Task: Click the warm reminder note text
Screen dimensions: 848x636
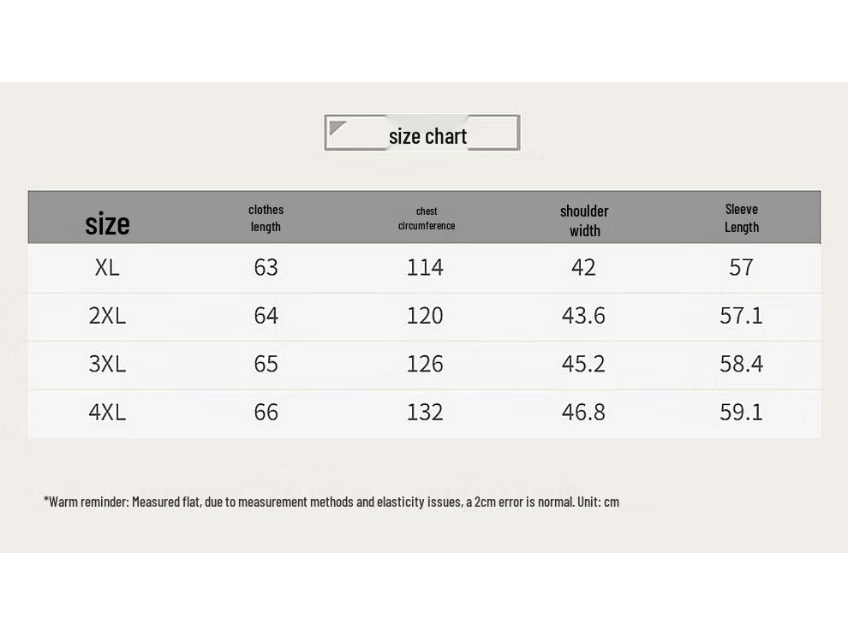Action: pyautogui.click(x=331, y=502)
